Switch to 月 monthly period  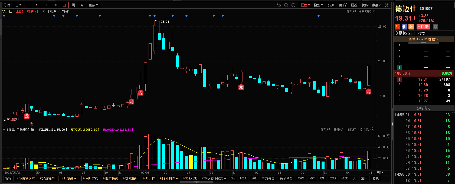click(x=82, y=5)
